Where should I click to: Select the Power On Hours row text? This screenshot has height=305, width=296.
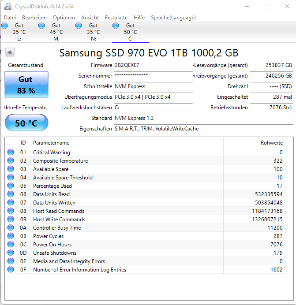click(x=52, y=244)
